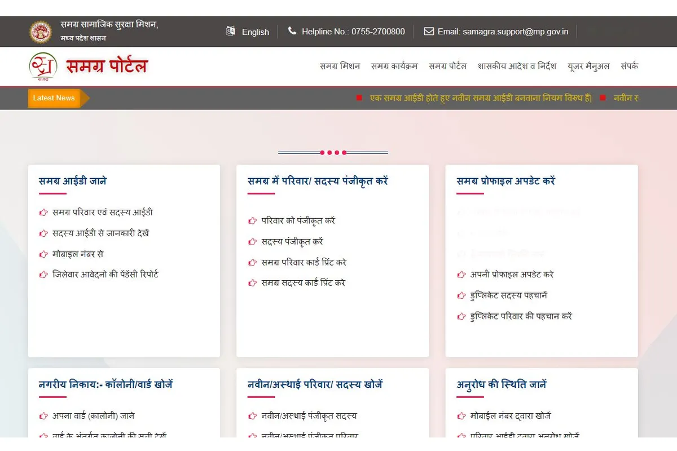The height and width of the screenshot is (451, 677).
Task: Click the thumbs-up icon beside परिवार को पंजीकृत करें
Action: 252,220
